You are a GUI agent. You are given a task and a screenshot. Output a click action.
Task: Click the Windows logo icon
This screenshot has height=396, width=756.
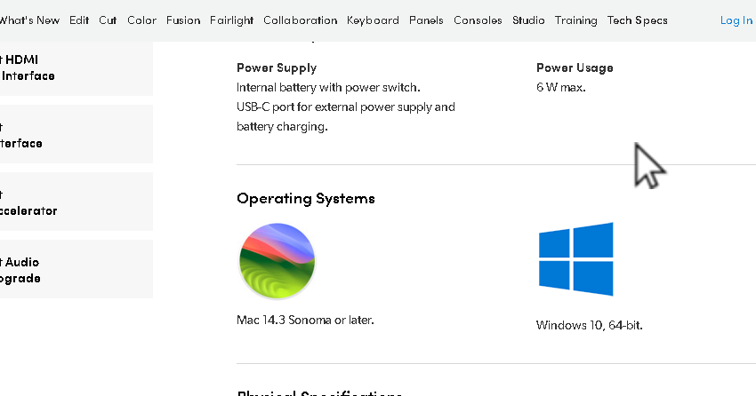575,259
